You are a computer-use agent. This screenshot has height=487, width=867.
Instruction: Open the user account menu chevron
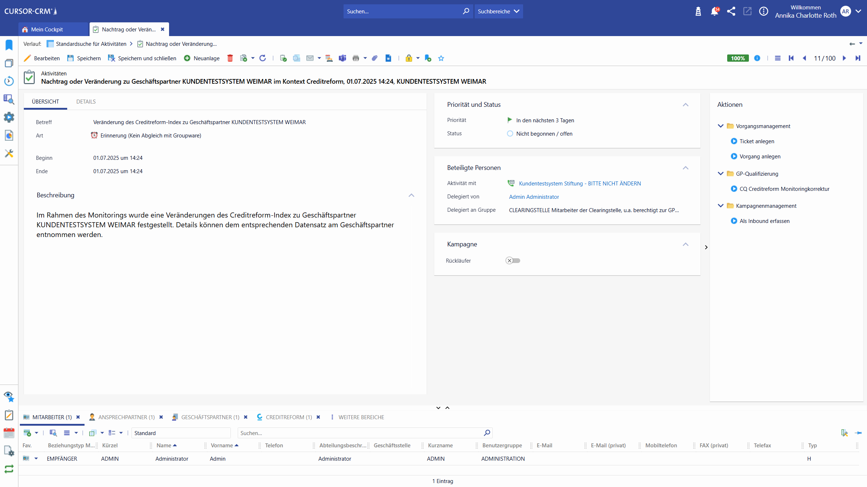coord(859,11)
